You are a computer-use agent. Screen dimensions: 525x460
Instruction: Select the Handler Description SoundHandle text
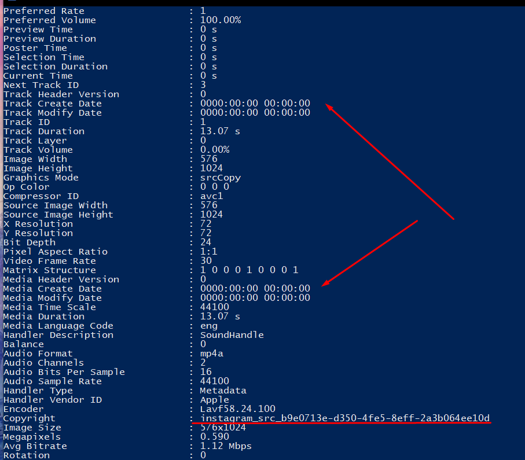tap(232, 335)
